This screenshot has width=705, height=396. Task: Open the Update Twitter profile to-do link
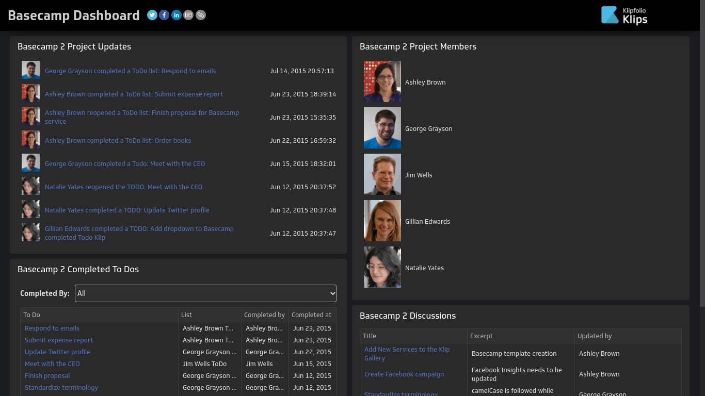(57, 352)
